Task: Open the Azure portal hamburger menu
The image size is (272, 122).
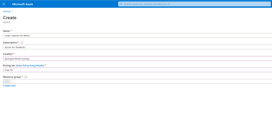Action: click(x=4, y=4)
